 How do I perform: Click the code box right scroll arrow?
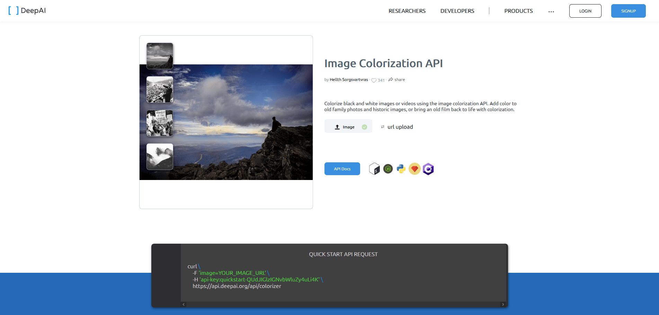503,305
